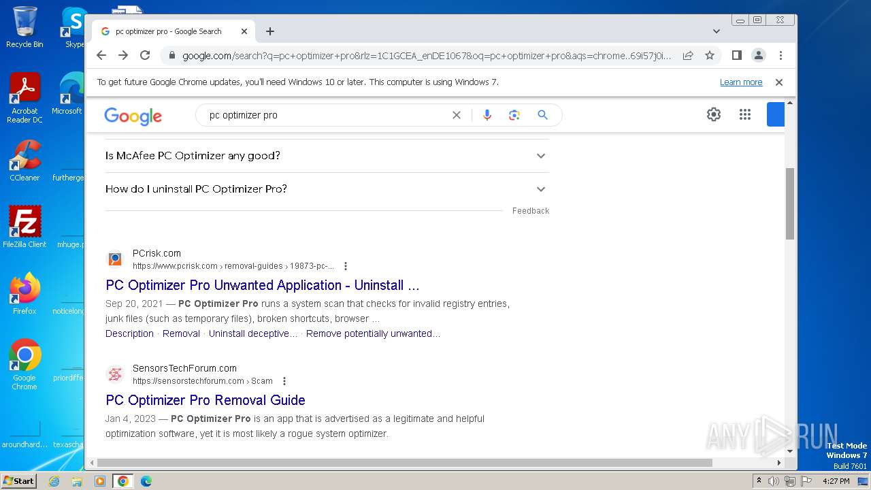This screenshot has height=490, width=871.
Task: Click the taskbar clock showing 4:27 PM
Action: (x=836, y=481)
